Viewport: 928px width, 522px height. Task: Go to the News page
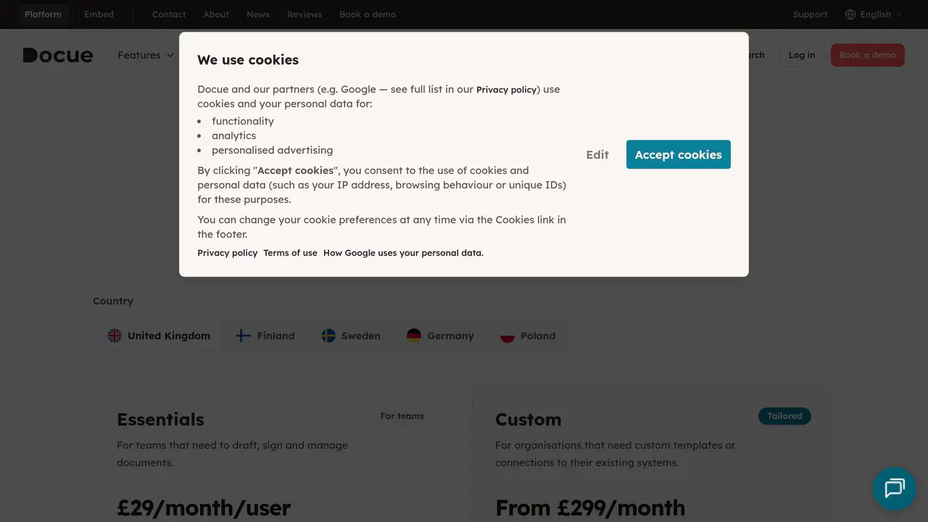click(258, 14)
